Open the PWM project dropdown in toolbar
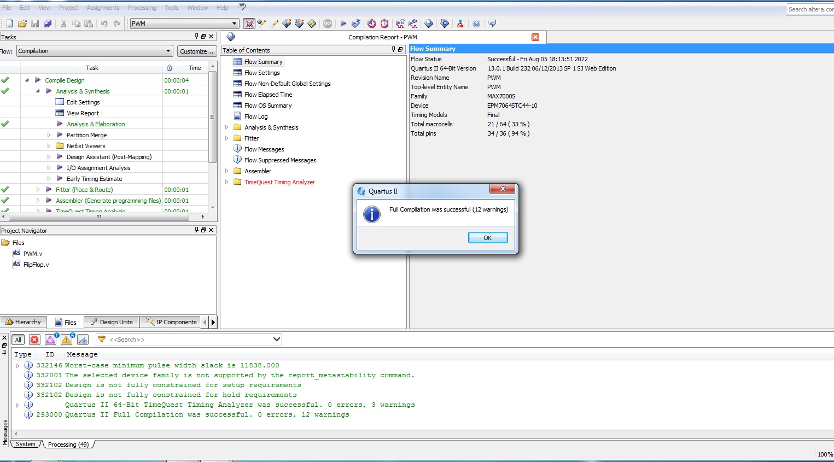Image resolution: width=834 pixels, height=462 pixels. [x=235, y=24]
